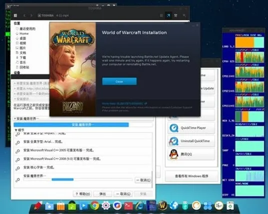
Task: Cancel the 安装 魔兽世界 step in details list
Action: pyautogui.click(x=143, y=180)
